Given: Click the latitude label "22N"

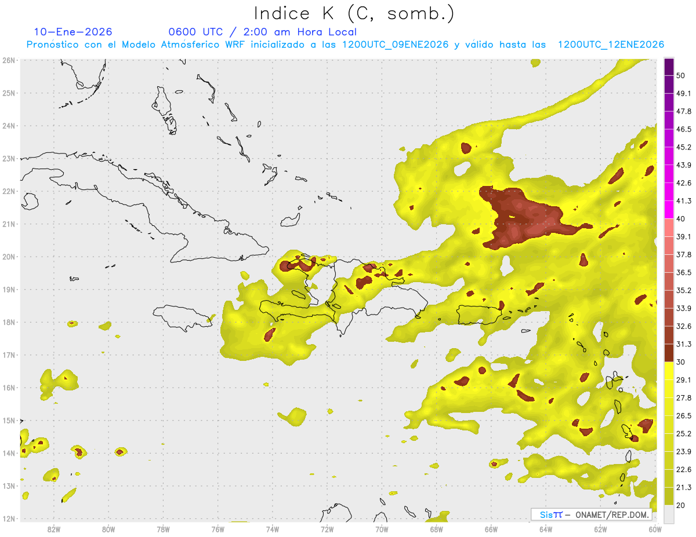Looking at the screenshot, I should tap(9, 191).
